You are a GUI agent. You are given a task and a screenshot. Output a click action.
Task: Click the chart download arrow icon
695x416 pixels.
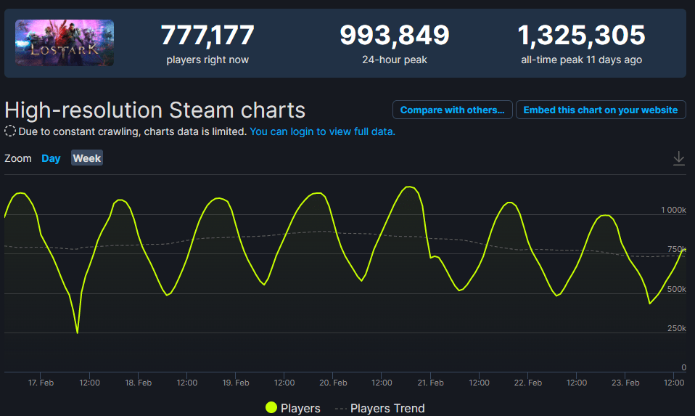(x=678, y=158)
